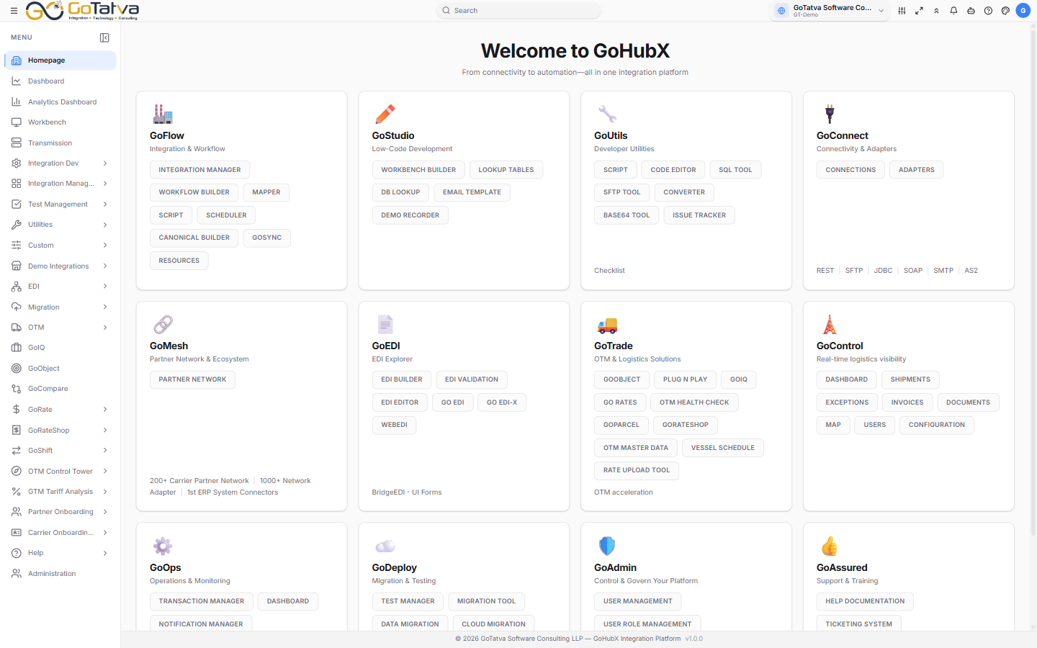Open the DEMO RECORDER button

click(410, 215)
